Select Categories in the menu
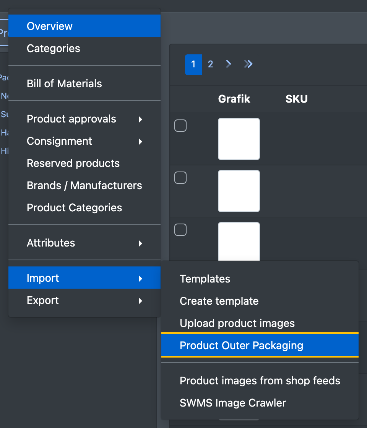The image size is (367, 428). tap(84, 48)
